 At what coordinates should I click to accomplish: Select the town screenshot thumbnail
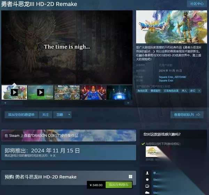pos(67,92)
